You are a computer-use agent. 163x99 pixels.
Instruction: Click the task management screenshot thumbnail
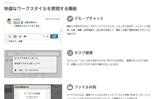tap(33, 64)
